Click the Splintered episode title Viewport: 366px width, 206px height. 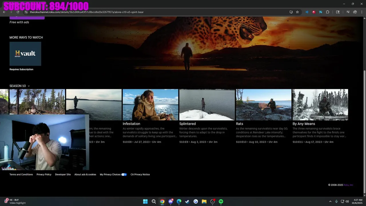pyautogui.click(x=187, y=124)
